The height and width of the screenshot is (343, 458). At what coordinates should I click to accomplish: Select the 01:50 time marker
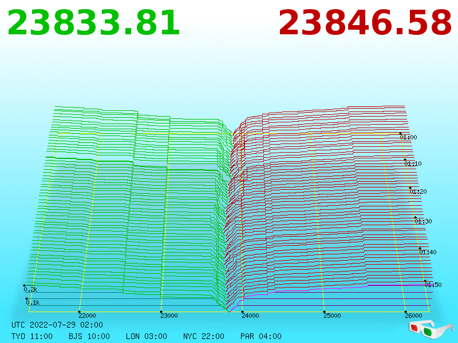(433, 285)
